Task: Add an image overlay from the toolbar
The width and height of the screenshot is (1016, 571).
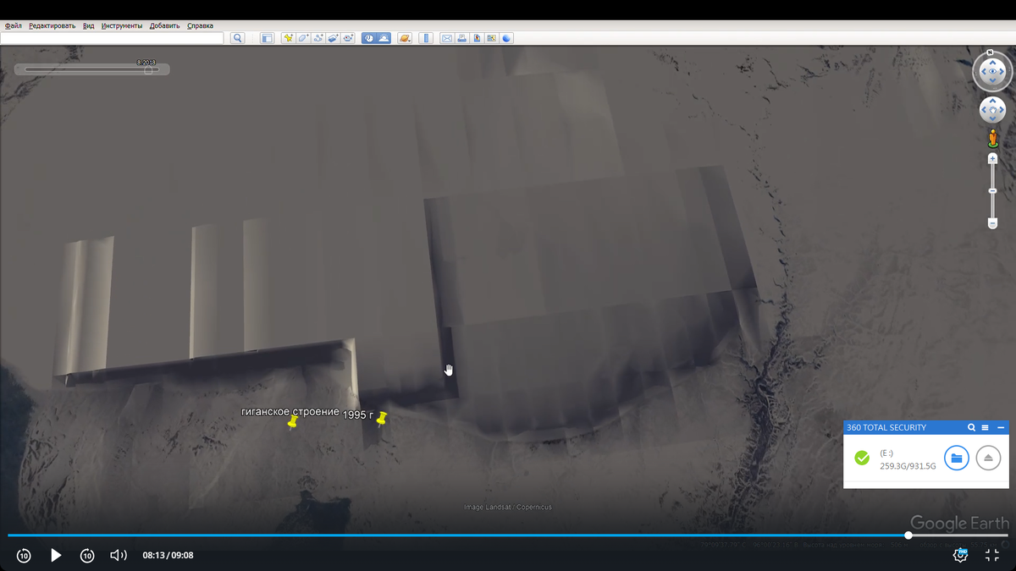Action: (x=333, y=38)
